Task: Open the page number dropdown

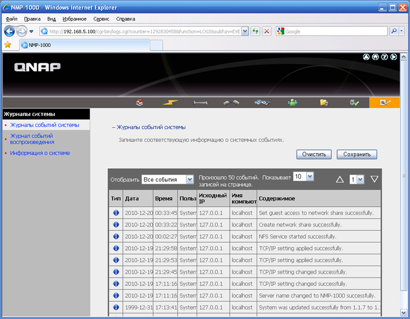Action: coord(360,179)
